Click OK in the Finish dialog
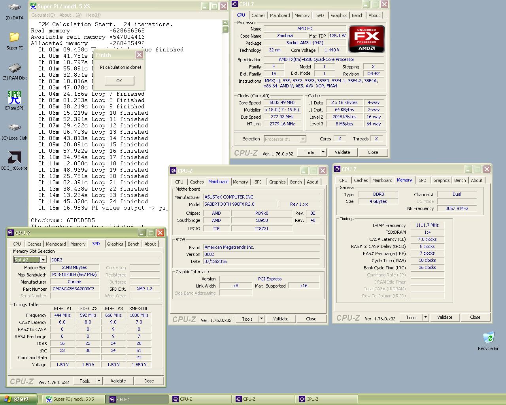This screenshot has width=506, height=405. tap(119, 81)
